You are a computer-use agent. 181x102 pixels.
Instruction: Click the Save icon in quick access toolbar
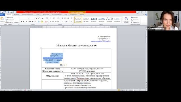click(3, 12)
